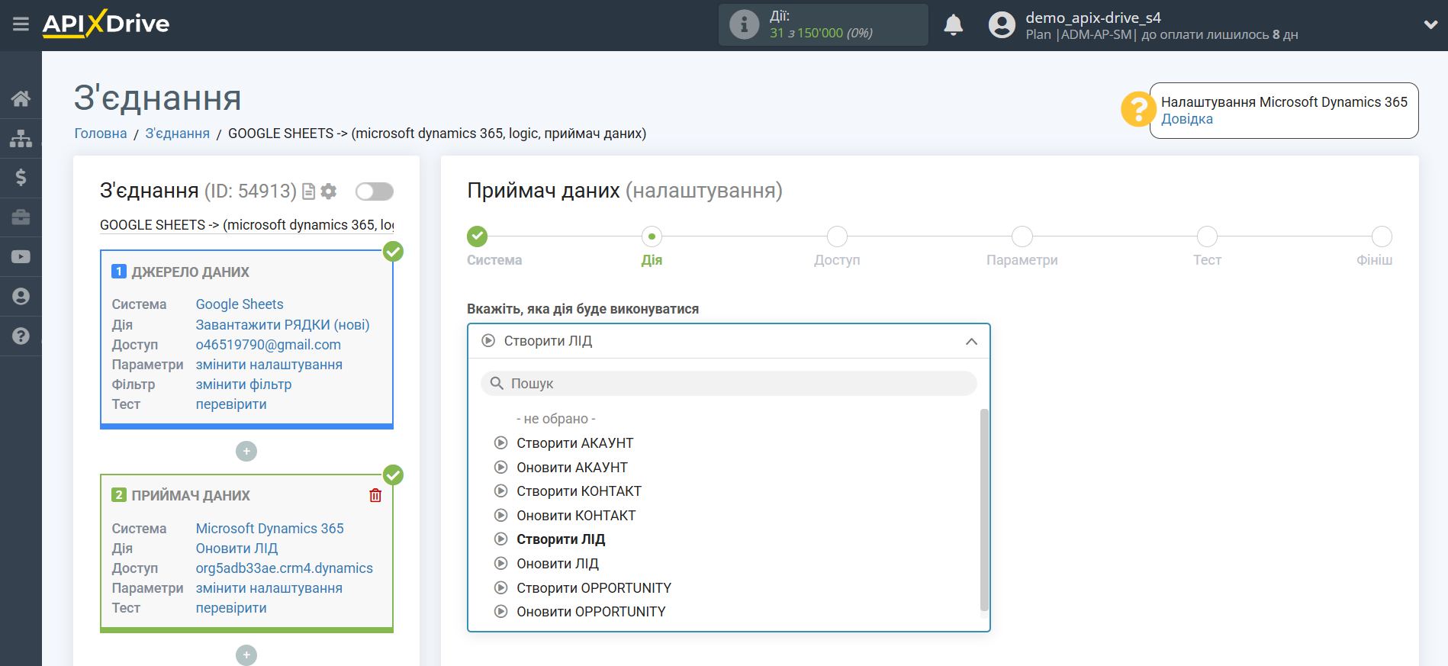Screen dimensions: 1448x666
Task: Open the org5adb33ae.crm4.dynamics access link
Action: [285, 568]
